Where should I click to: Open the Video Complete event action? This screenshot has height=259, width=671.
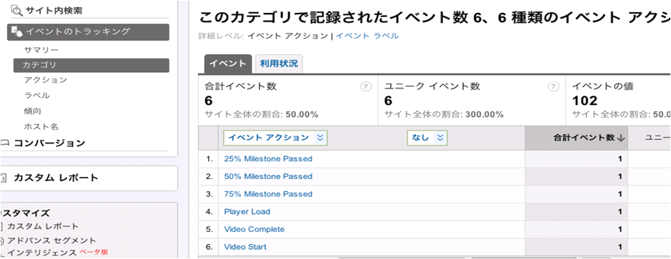tap(254, 230)
